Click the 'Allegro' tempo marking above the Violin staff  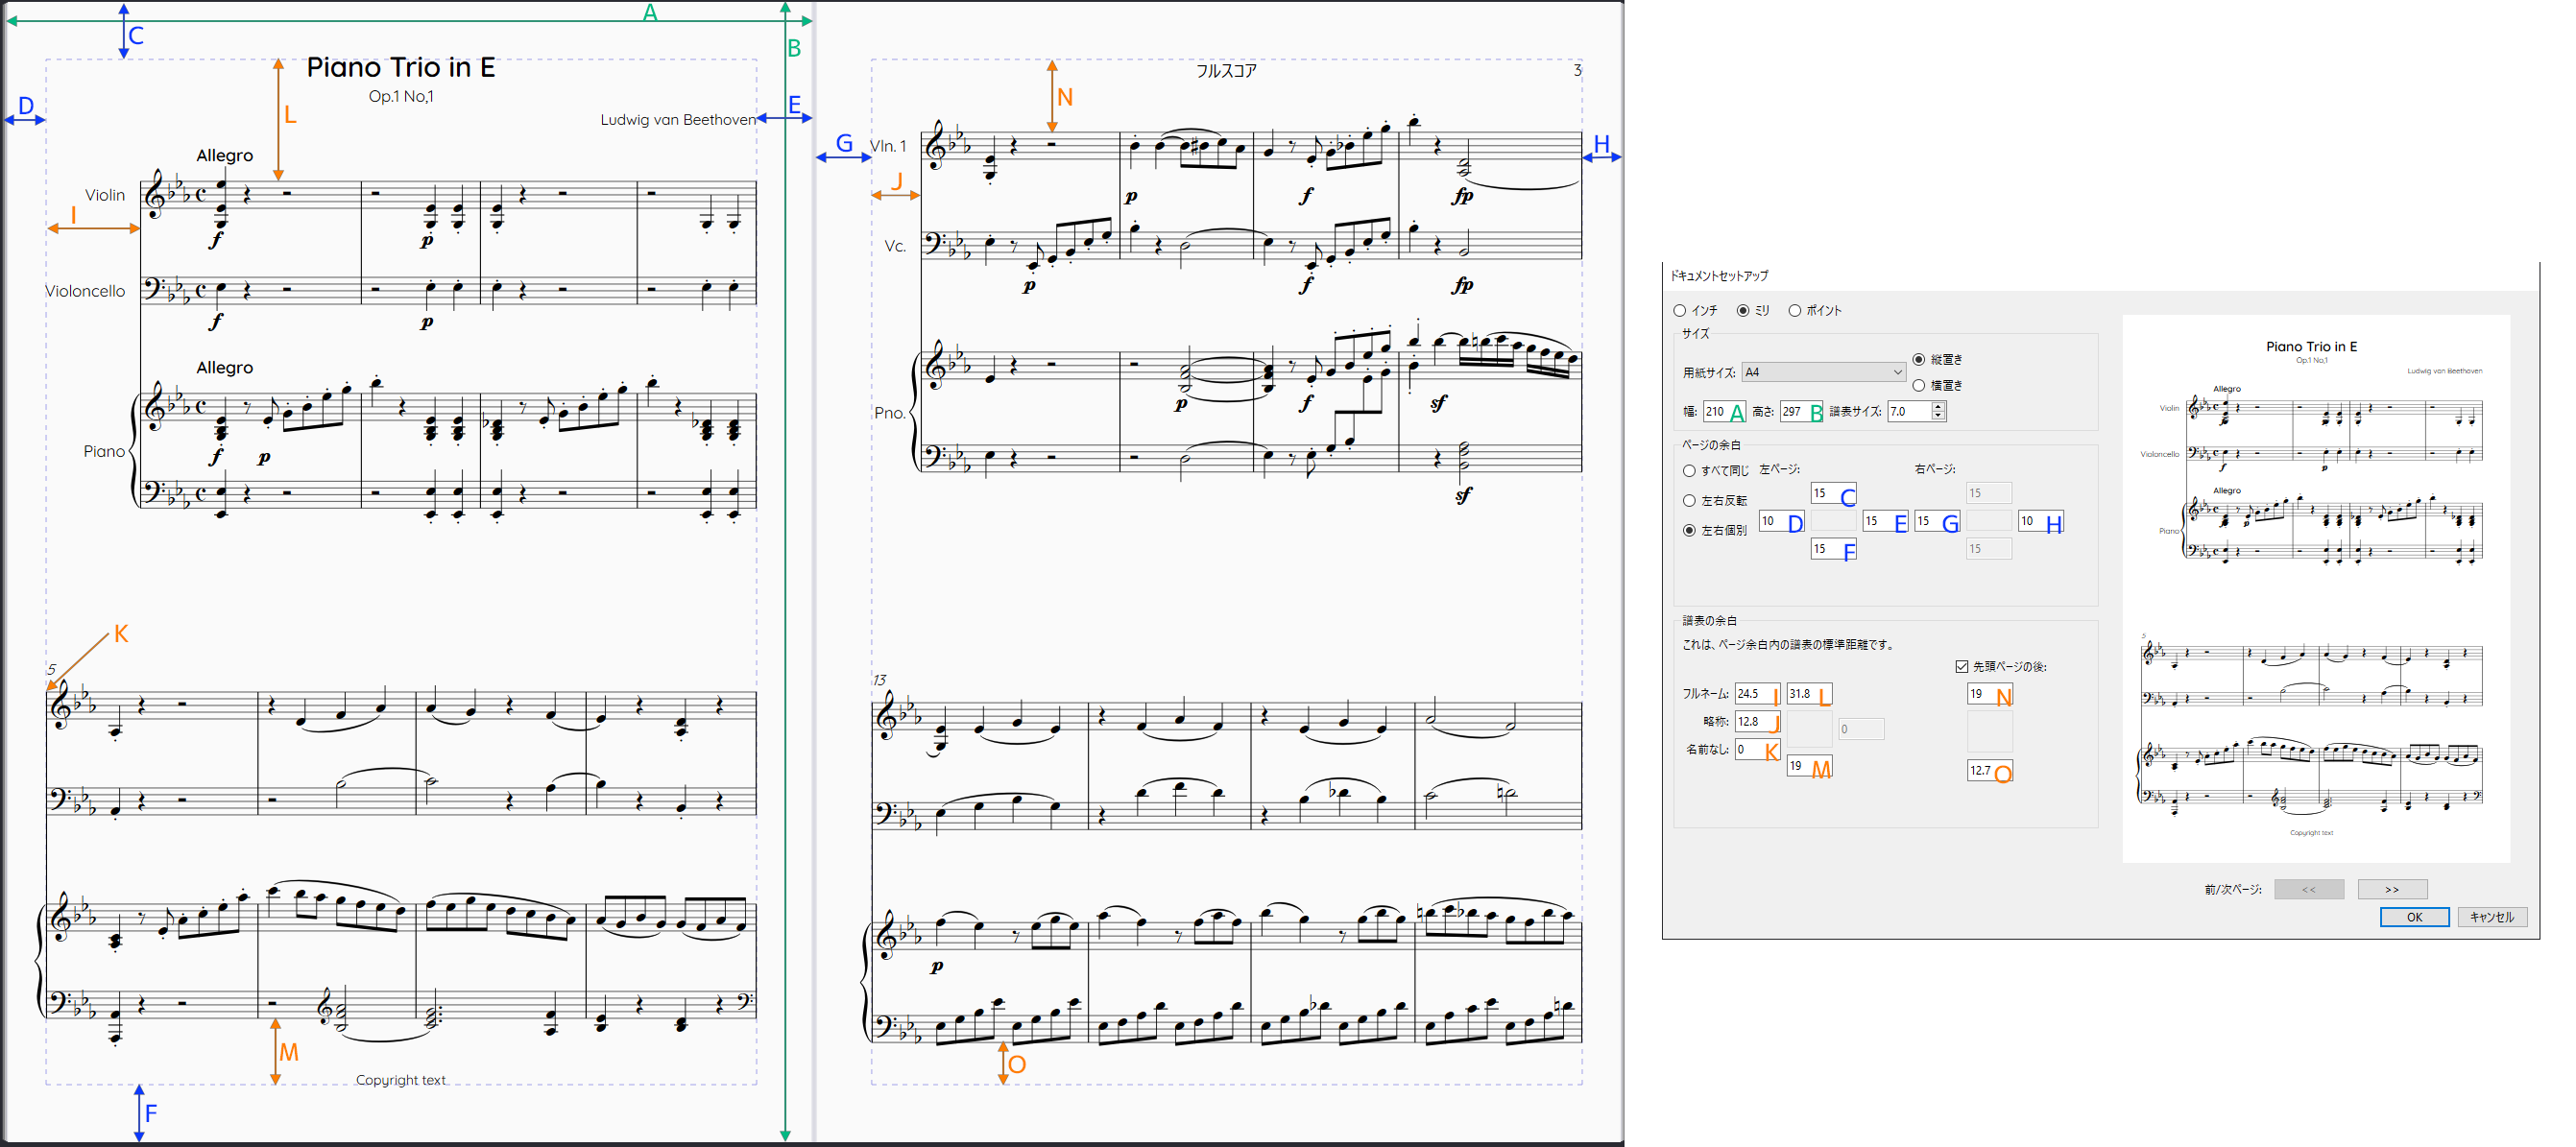pos(225,156)
